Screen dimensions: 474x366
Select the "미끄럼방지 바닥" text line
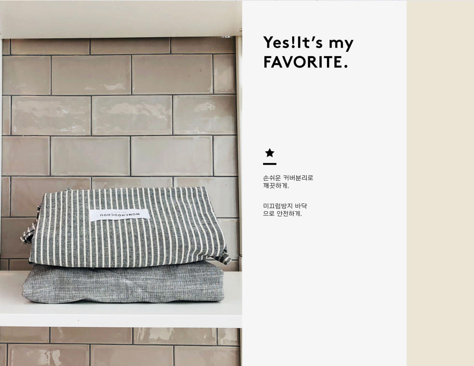[x=285, y=206]
